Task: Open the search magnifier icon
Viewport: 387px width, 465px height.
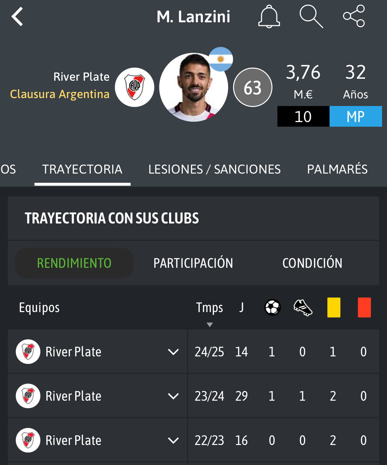Action: [311, 16]
